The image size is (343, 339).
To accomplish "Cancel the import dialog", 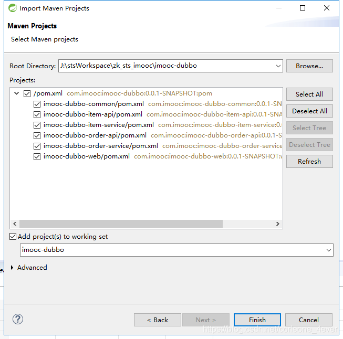I will click(309, 320).
